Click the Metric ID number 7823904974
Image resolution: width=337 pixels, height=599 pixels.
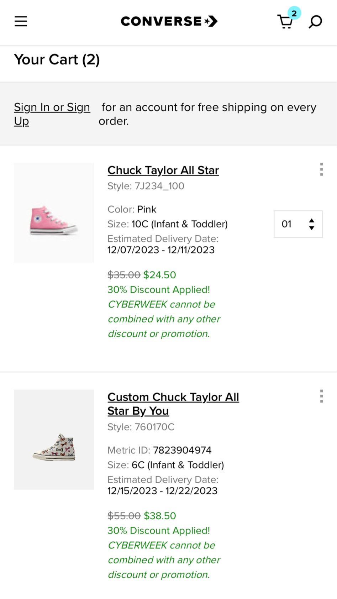click(x=182, y=450)
